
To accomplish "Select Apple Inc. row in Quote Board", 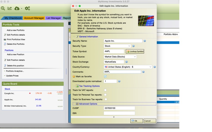I will coord(33,100).
